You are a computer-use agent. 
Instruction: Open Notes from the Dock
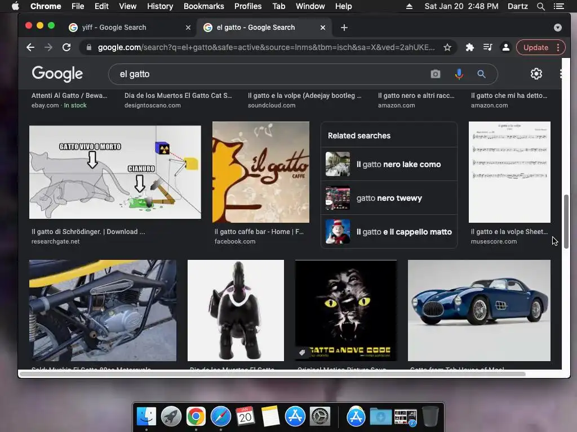[x=270, y=417]
